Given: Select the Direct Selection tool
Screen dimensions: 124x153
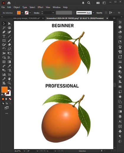Looking at the screenshot, I should 9,24.
